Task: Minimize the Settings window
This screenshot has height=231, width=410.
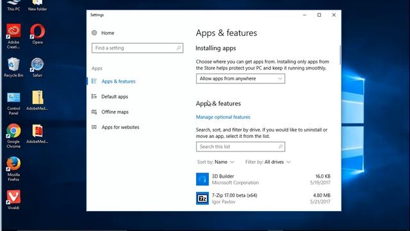Action: click(305, 15)
